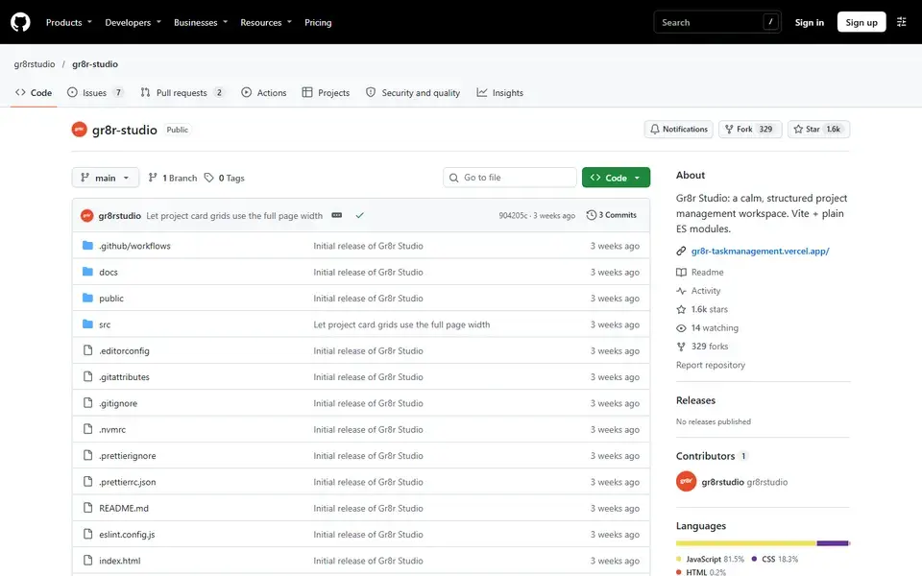
Task: Switch to the Pull requests tab
Action: tap(182, 93)
